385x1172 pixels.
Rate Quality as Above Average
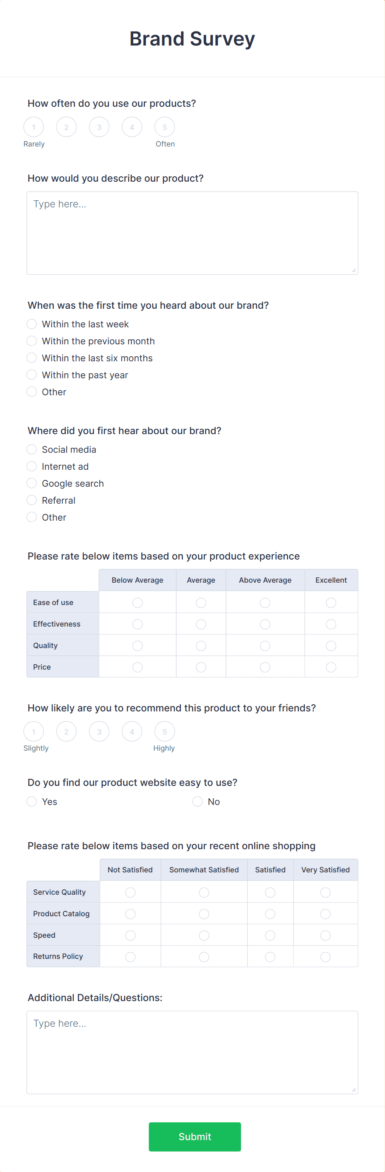tap(265, 645)
